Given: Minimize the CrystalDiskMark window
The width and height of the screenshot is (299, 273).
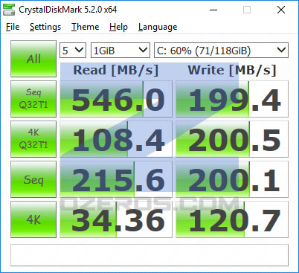Looking at the screenshot, I should (213, 10).
